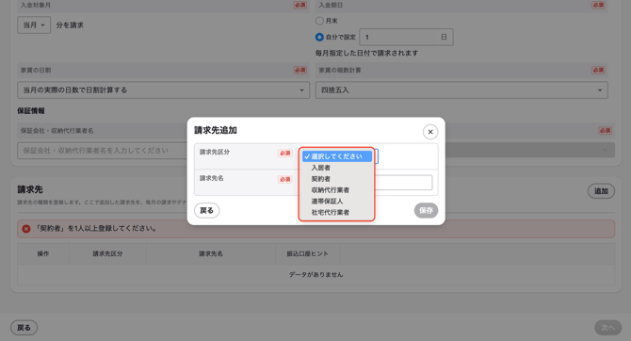Screen dimensions: 631x341
Task: Click the 戻る button at page bottom
Action: (x=24, y=328)
